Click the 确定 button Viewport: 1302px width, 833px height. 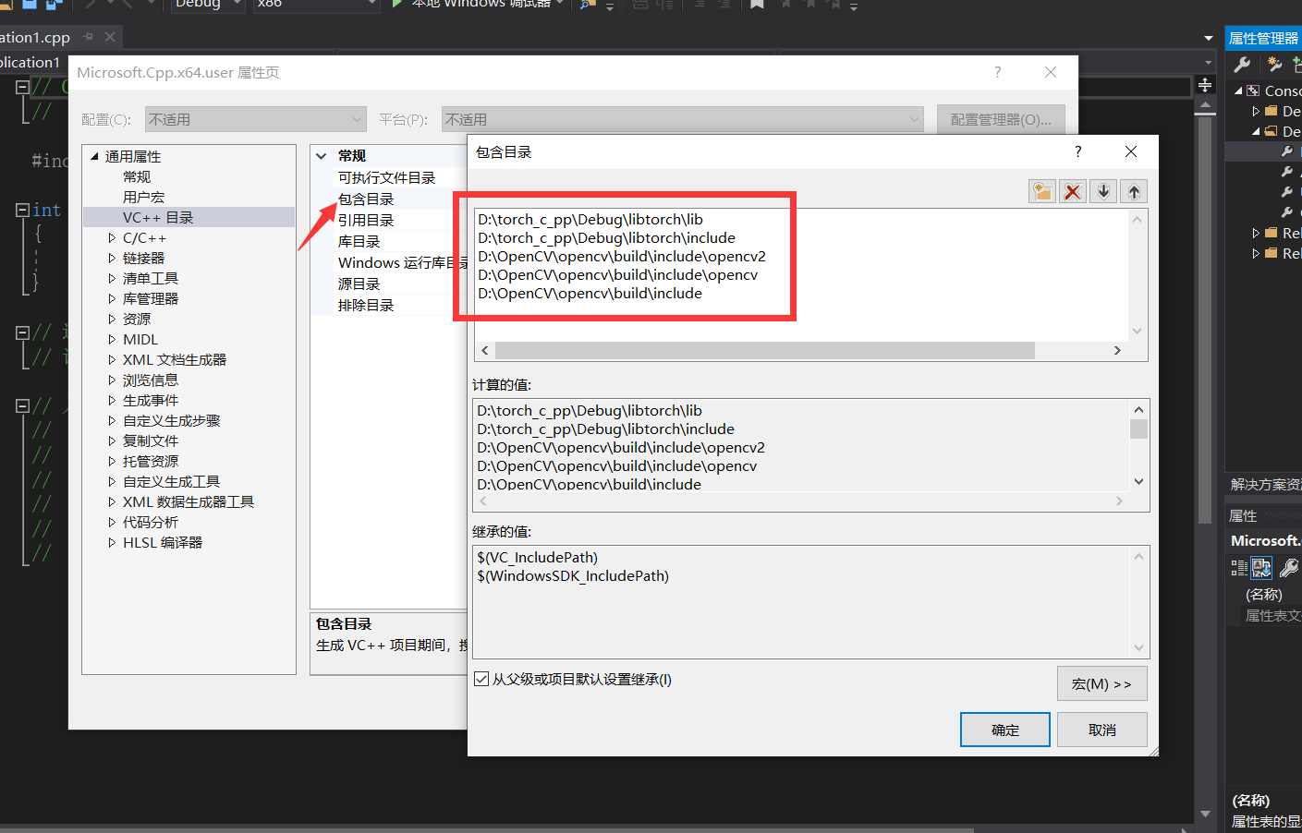(1005, 730)
